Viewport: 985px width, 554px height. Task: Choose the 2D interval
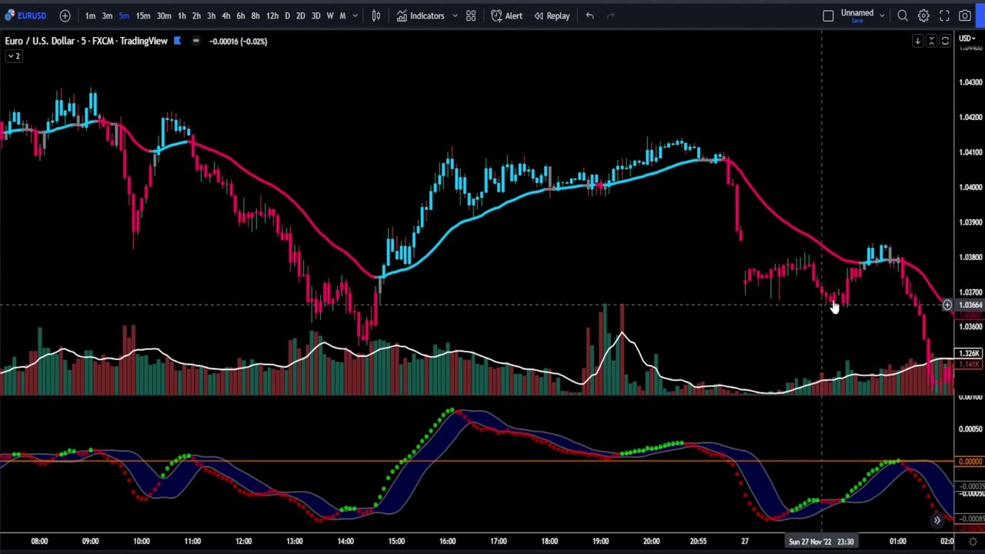[x=300, y=15]
